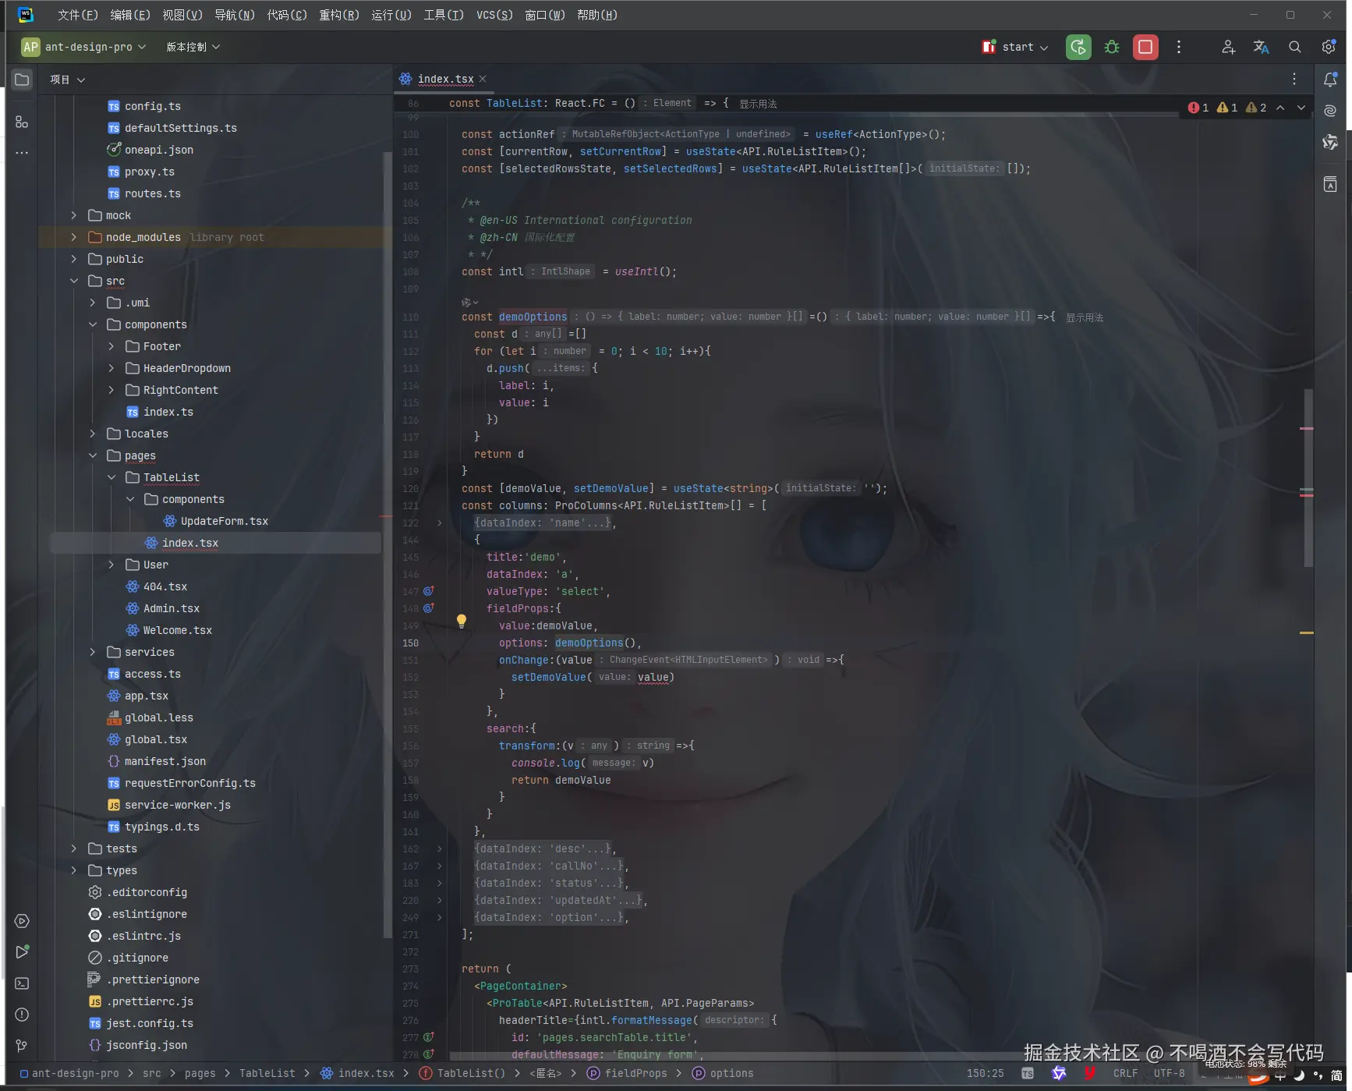Expand the User folder
Viewport: 1352px width, 1091px height.
coord(111,565)
